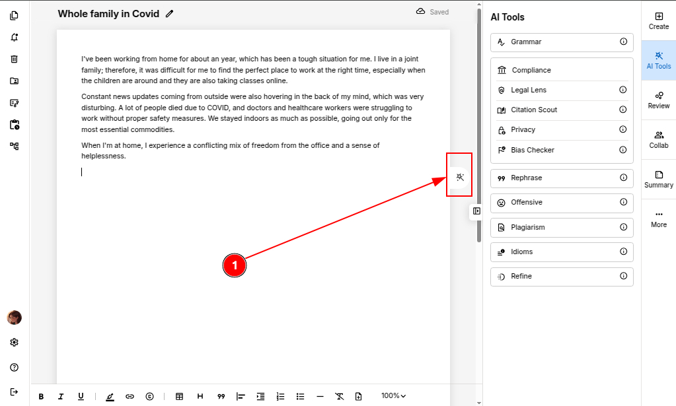Collapse the AI Tools side panel

476,211
